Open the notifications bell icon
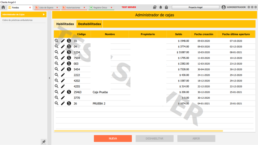 pyautogui.click(x=161, y=7)
